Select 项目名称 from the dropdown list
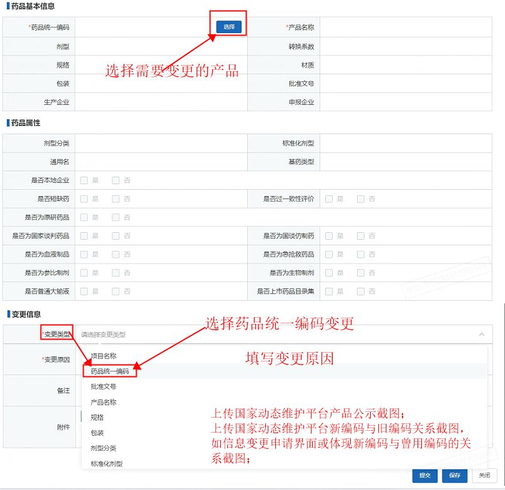Screen dimensions: 505x490 point(104,356)
